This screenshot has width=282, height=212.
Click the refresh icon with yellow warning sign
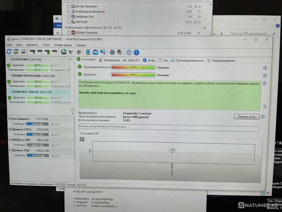[16, 51]
